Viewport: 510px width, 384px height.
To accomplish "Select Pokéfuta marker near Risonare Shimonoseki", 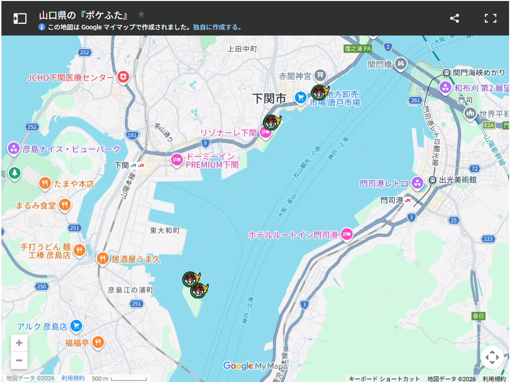I will [271, 123].
